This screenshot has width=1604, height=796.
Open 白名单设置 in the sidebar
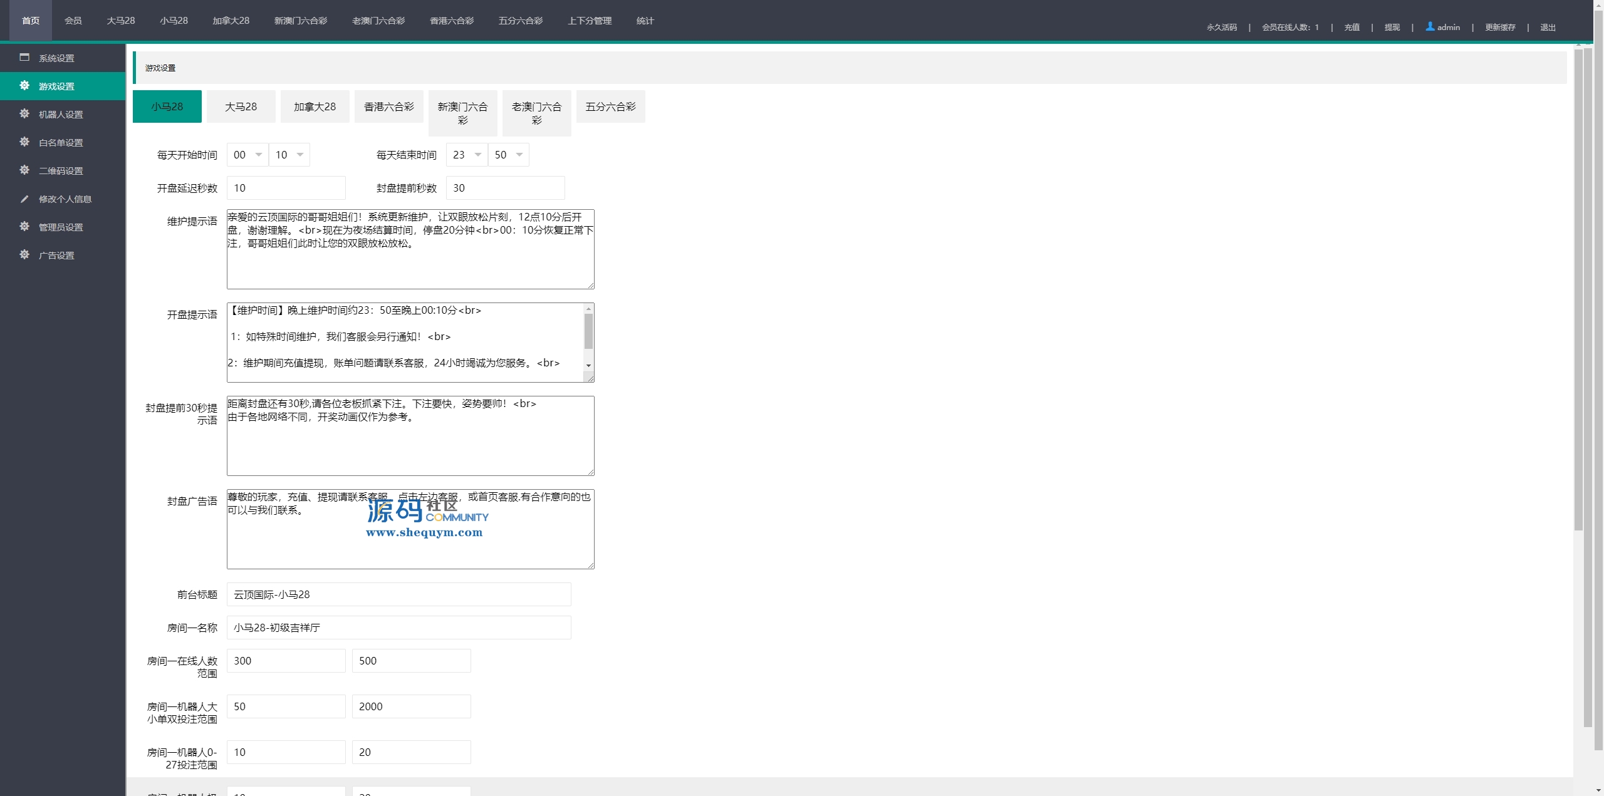(x=63, y=142)
